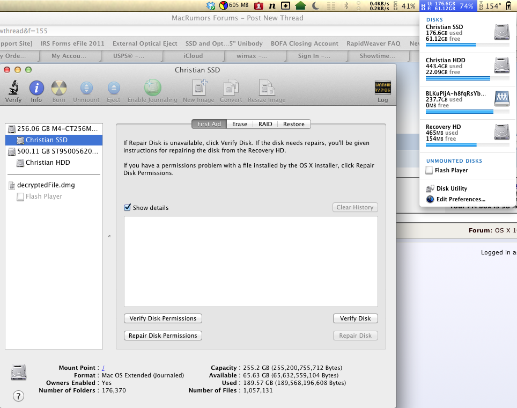517x408 pixels.
Task: Click the 154° temperature monitor item
Action: pos(490,5)
